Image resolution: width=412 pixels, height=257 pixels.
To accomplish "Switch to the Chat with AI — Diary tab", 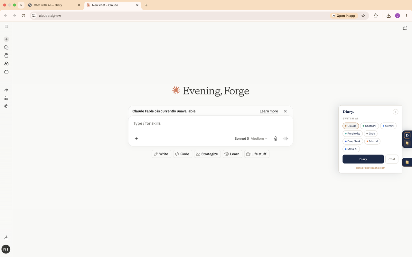I will tap(54, 5).
